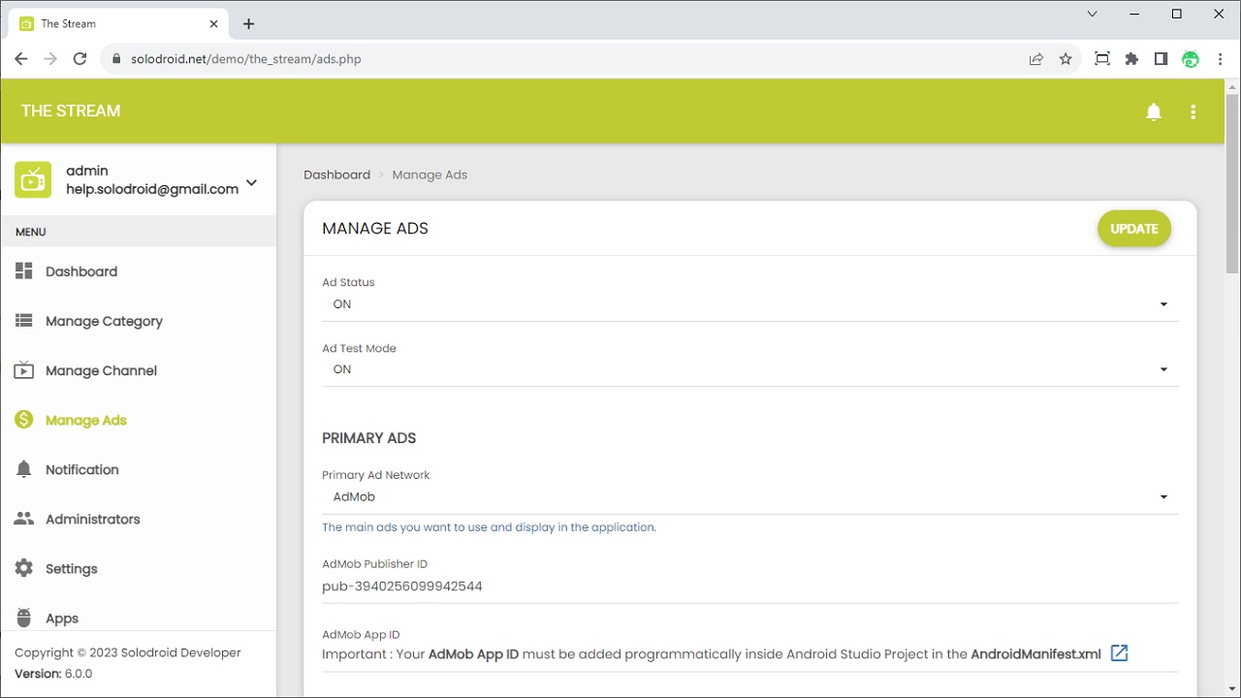Click the Manage Category list icon
Viewport: 1241px width, 698px height.
pyautogui.click(x=24, y=321)
